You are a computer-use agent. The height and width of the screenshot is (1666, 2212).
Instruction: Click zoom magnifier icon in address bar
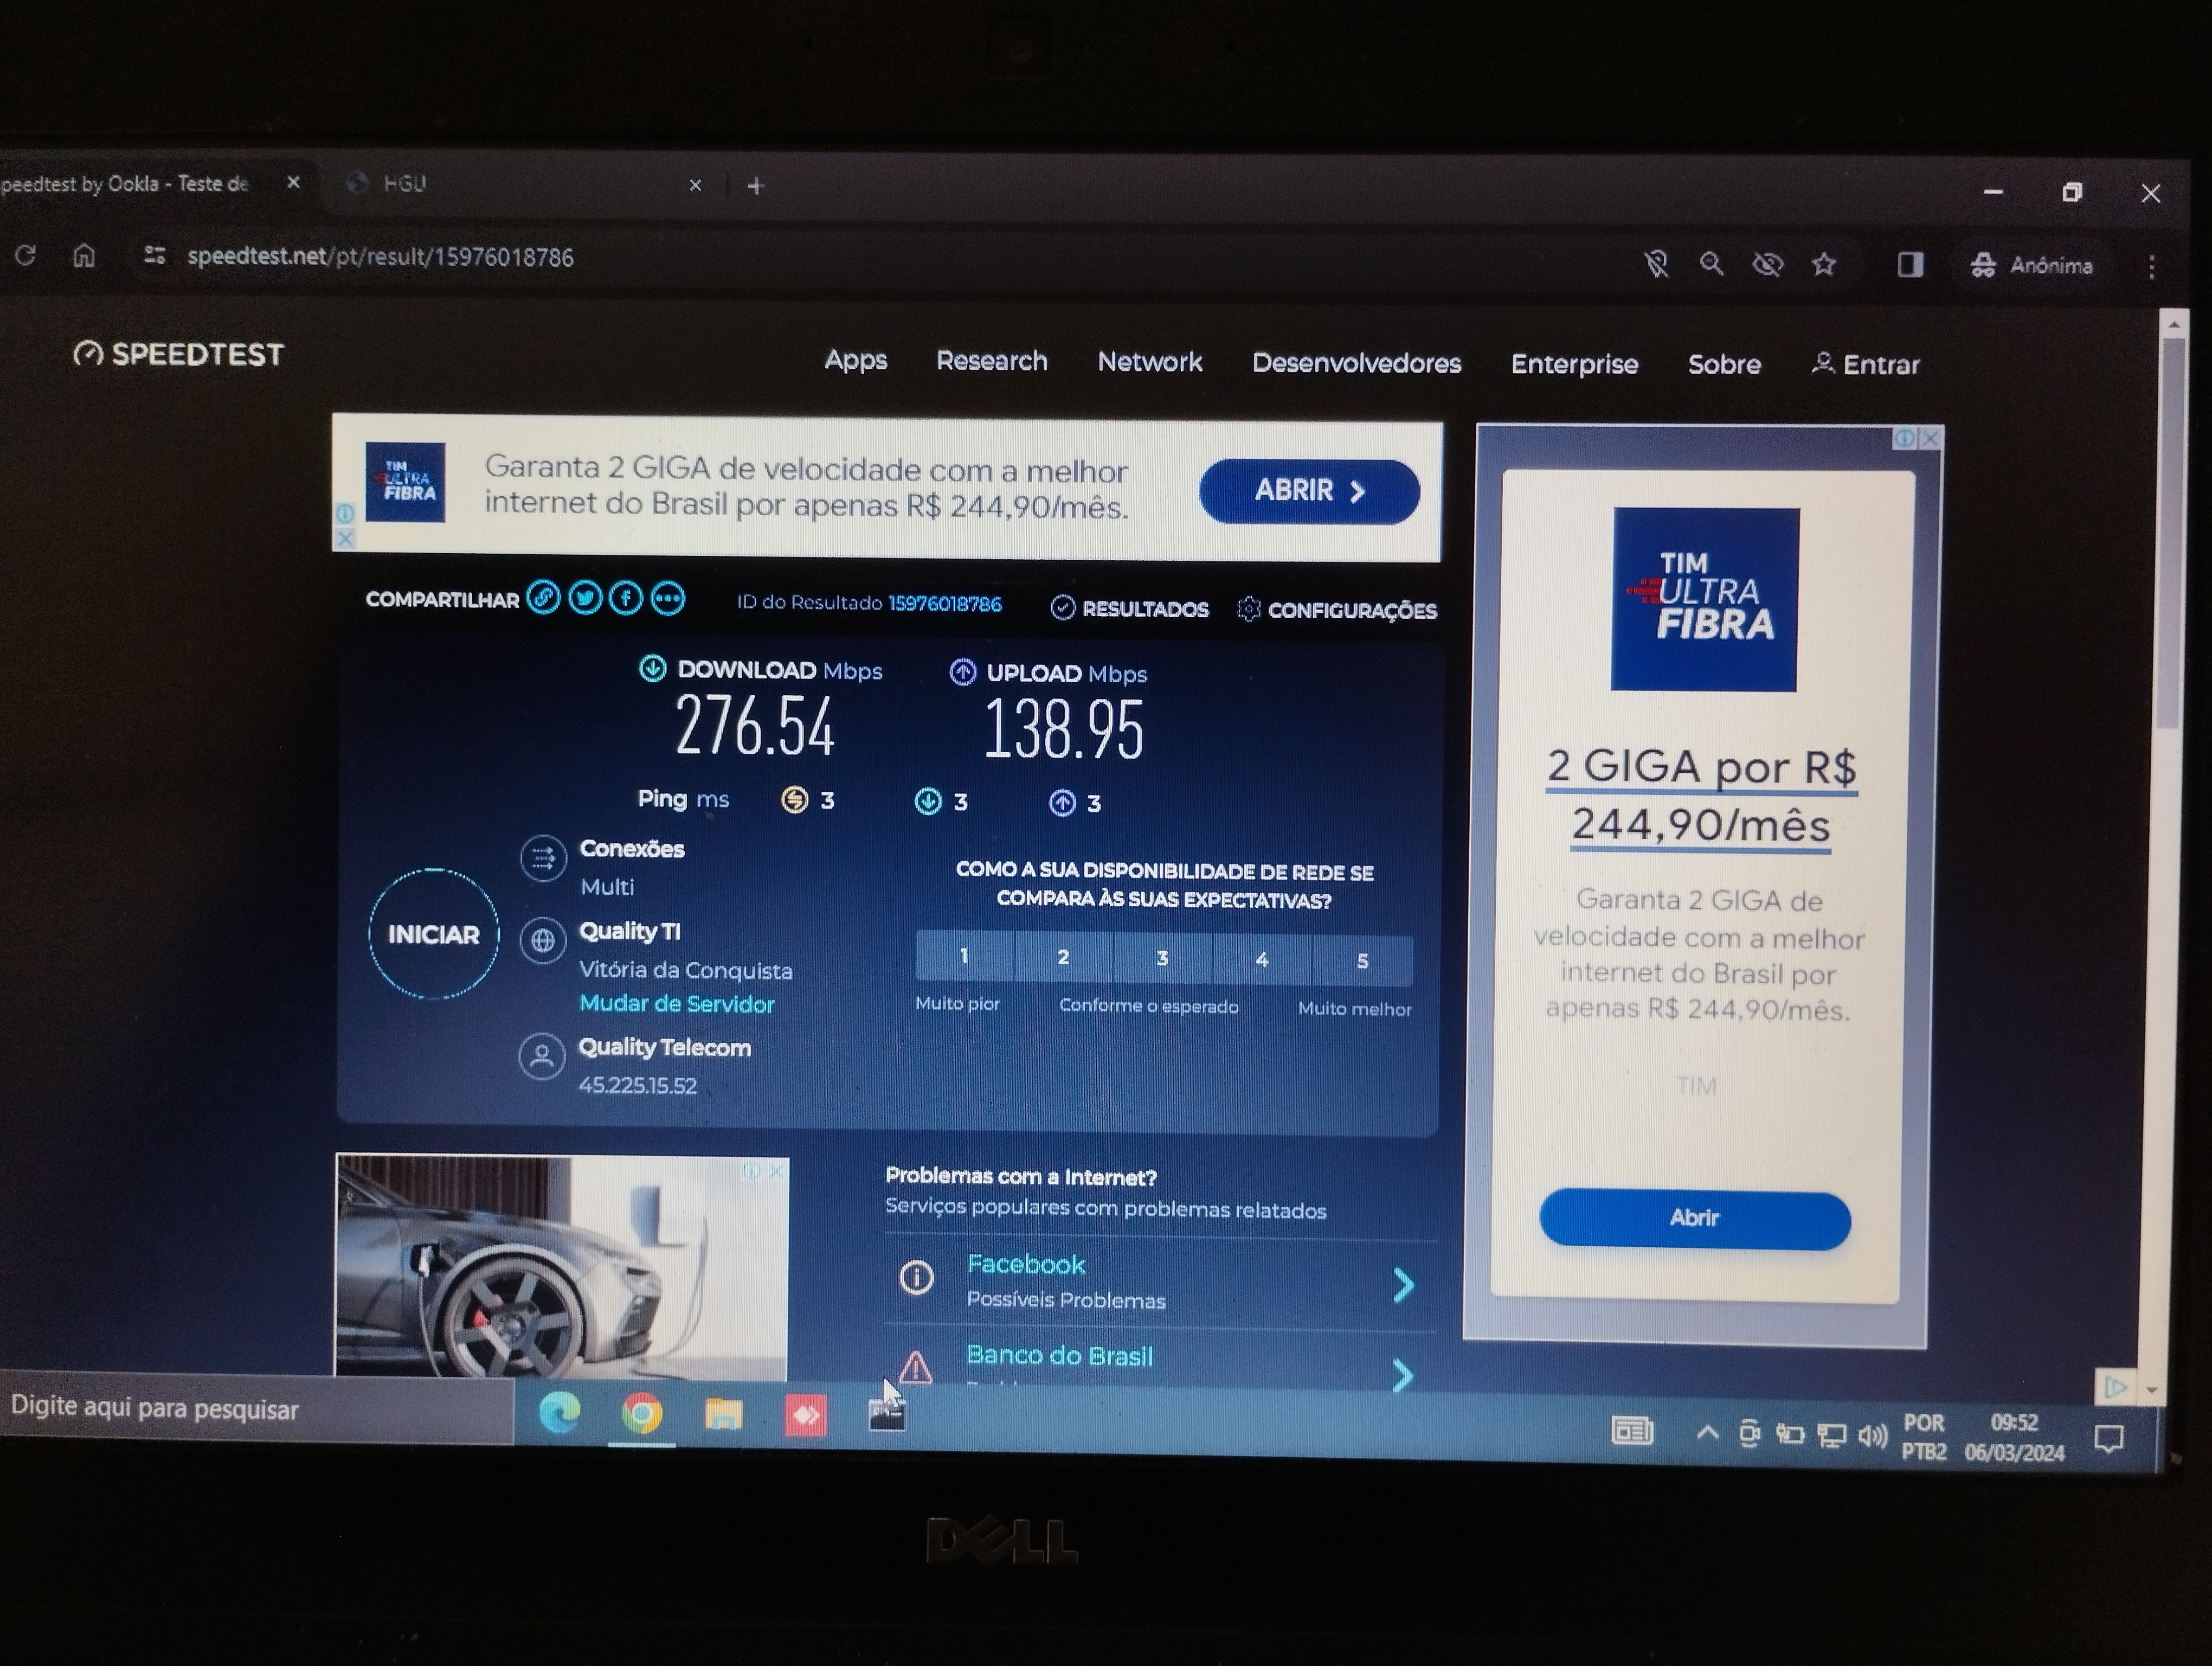1711,264
